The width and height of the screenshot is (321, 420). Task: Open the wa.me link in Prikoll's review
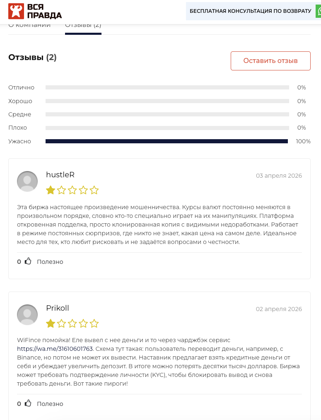[x=55, y=349]
